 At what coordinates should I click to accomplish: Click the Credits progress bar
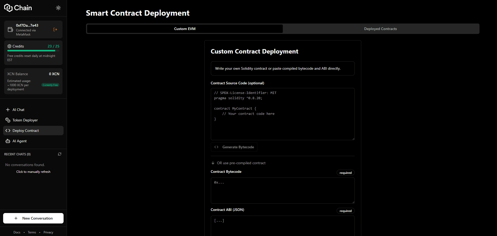pyautogui.click(x=33, y=50)
